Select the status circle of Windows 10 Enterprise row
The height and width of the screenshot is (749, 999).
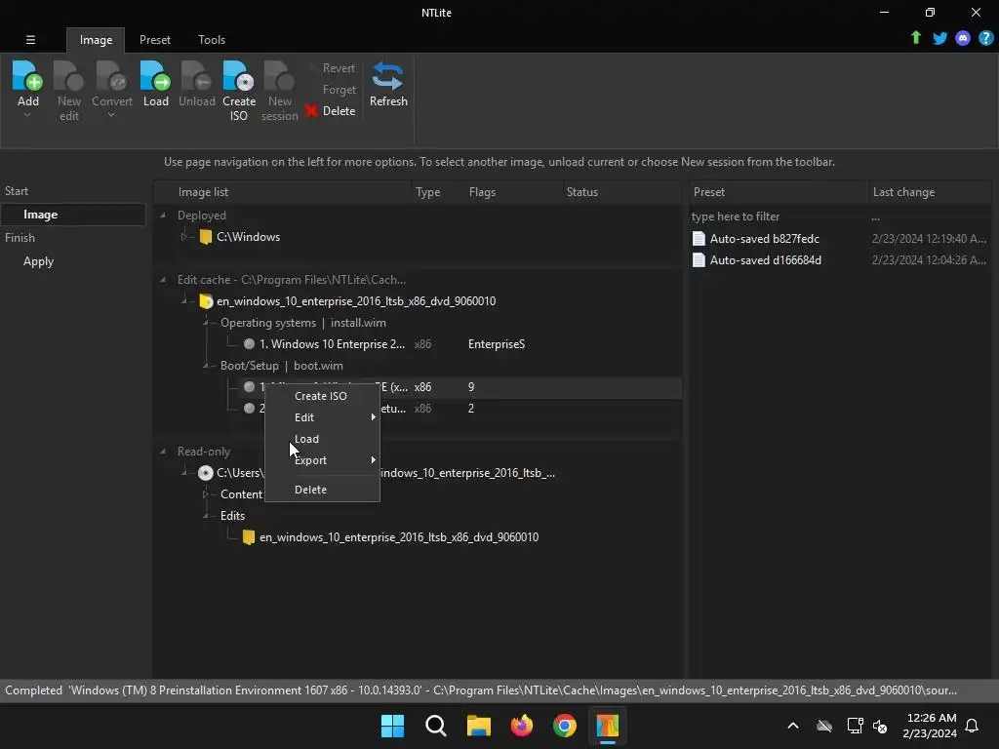[x=249, y=344]
